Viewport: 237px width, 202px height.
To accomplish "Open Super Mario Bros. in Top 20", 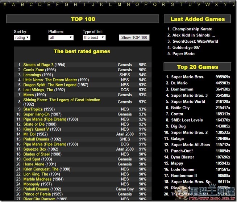I will (188, 77).
